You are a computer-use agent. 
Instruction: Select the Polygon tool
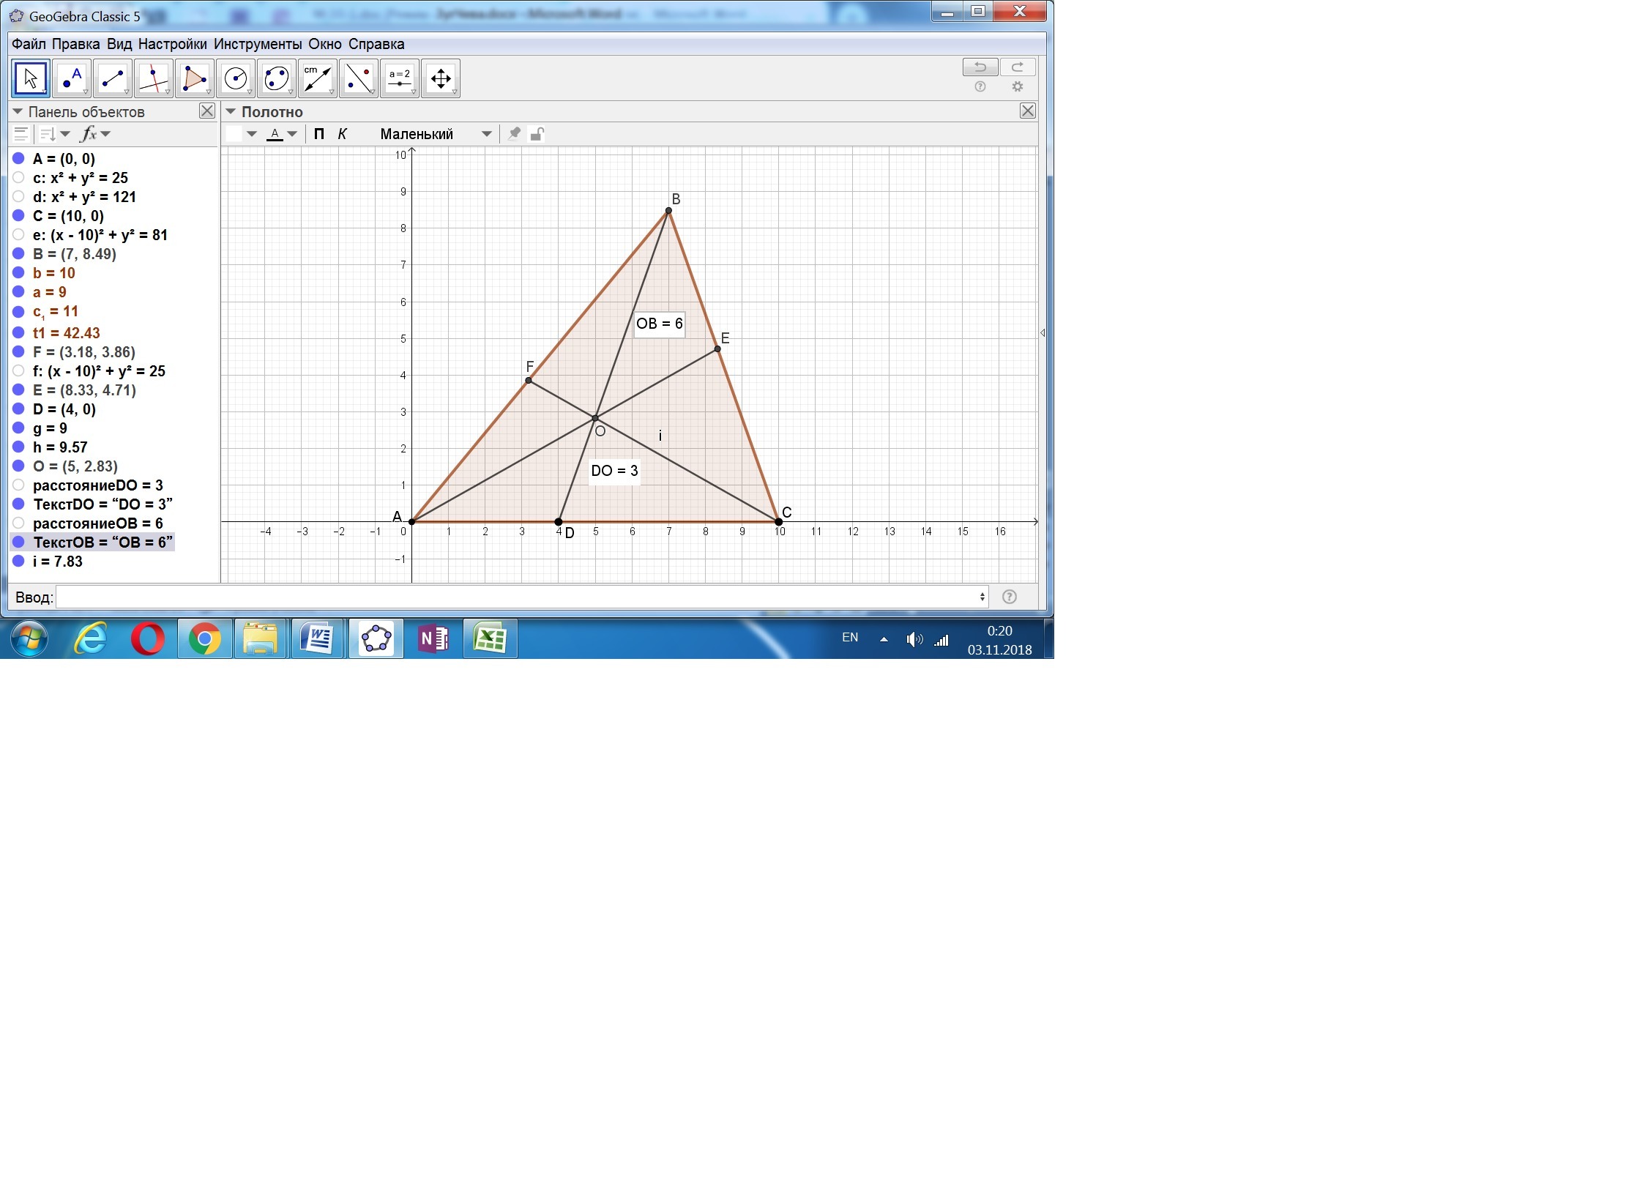point(195,78)
